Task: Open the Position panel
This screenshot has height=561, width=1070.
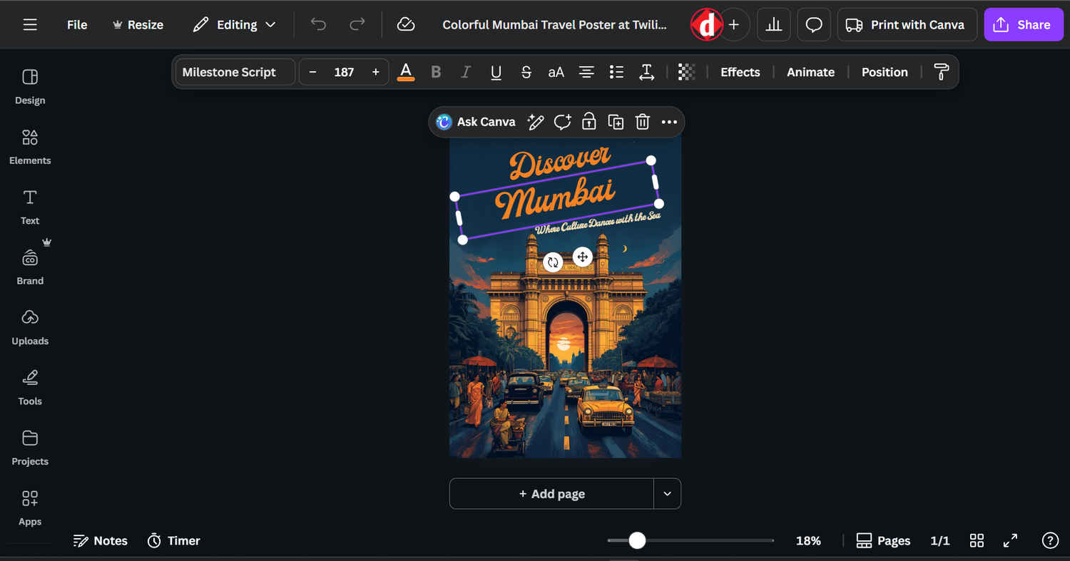Action: click(x=884, y=72)
